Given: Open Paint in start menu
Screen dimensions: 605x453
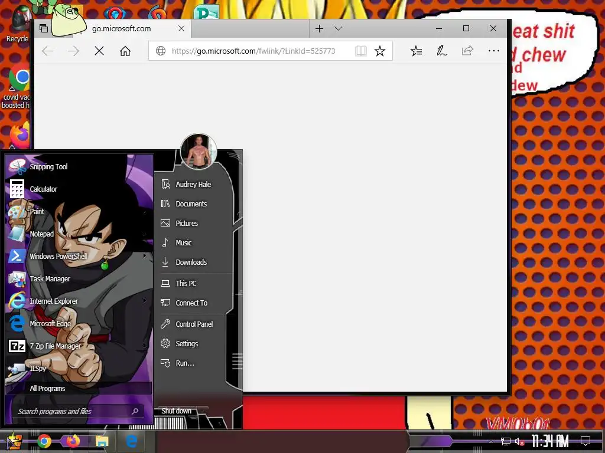Looking at the screenshot, I should (79, 212).
